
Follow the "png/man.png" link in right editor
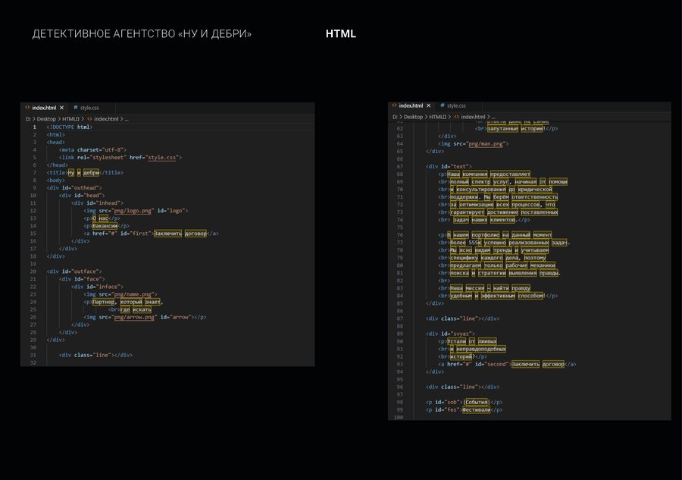(486, 143)
